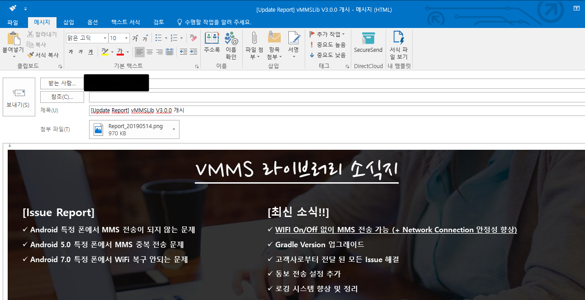The width and height of the screenshot is (585, 300).
Task: Click the subject field text
Action: click(x=138, y=110)
